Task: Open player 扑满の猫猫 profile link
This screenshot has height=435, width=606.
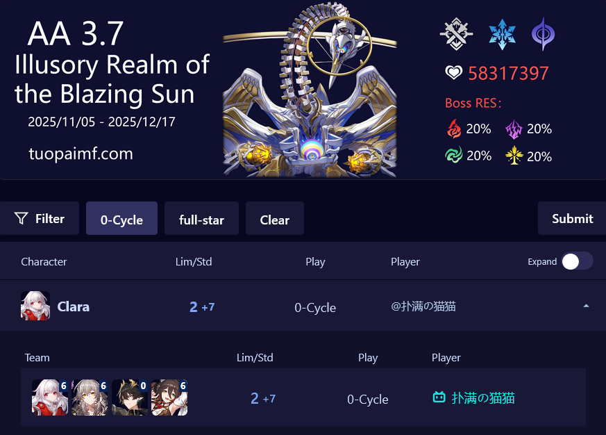Action: pos(482,398)
